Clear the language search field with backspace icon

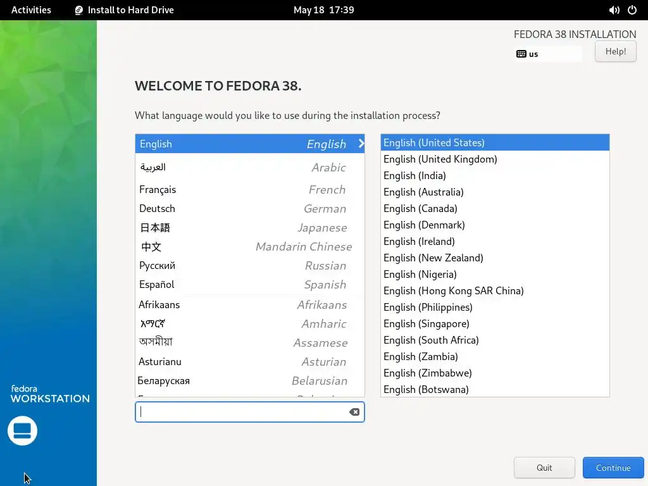[x=354, y=412]
